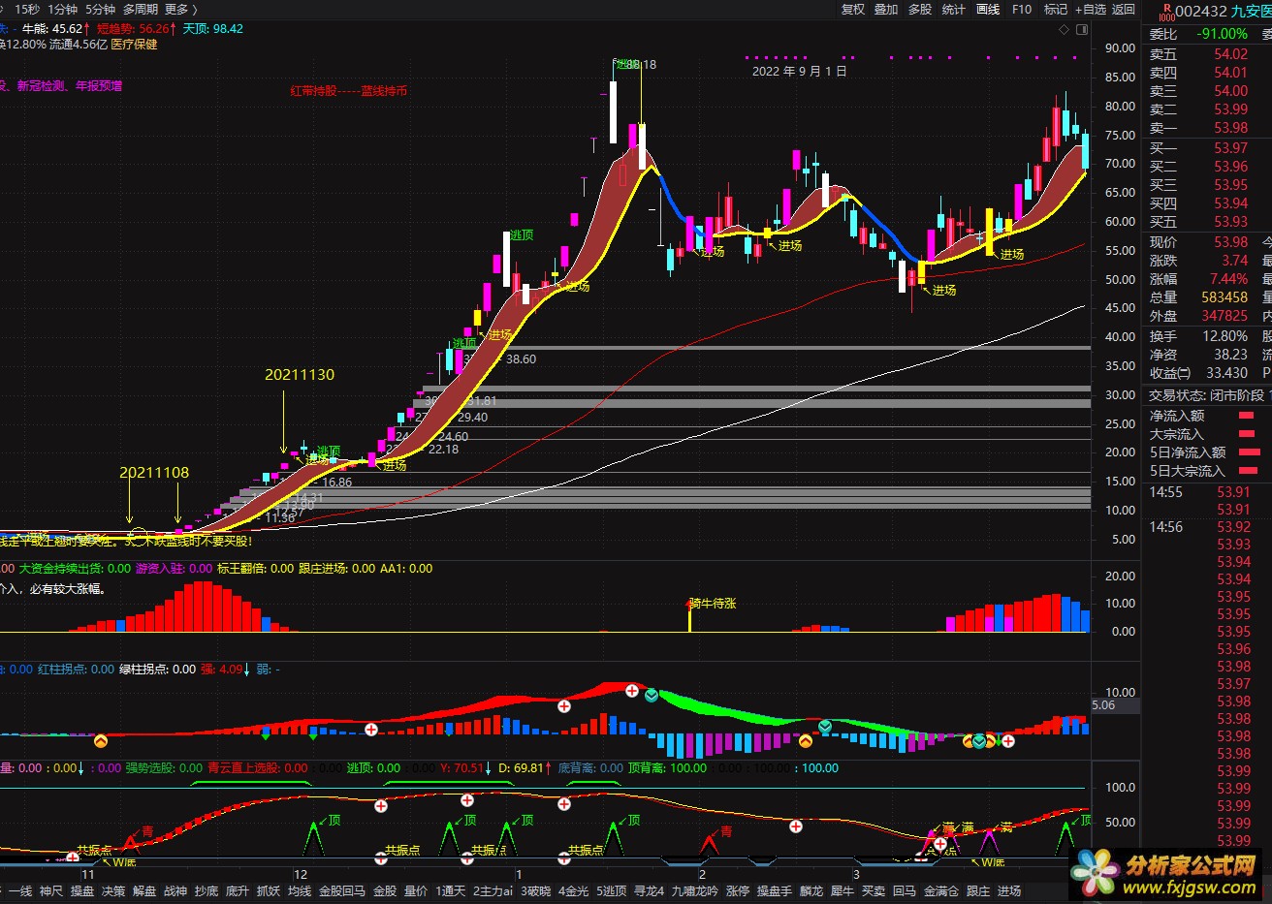Click the 买一 price 53.97
The height and width of the screenshot is (904, 1272).
pos(1230,148)
